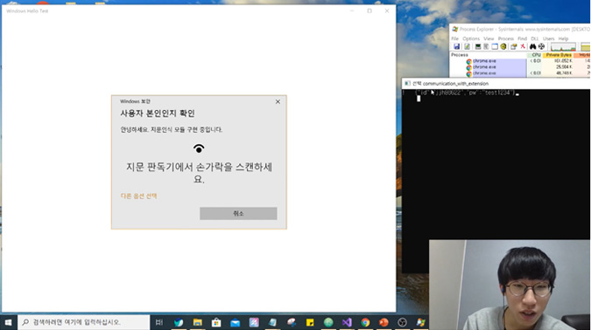Open Task View on taskbar
591x330 pixels.
tap(159, 322)
